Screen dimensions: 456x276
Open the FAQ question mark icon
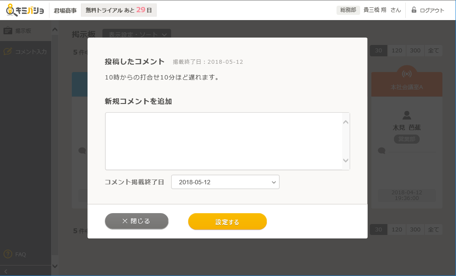[8, 254]
